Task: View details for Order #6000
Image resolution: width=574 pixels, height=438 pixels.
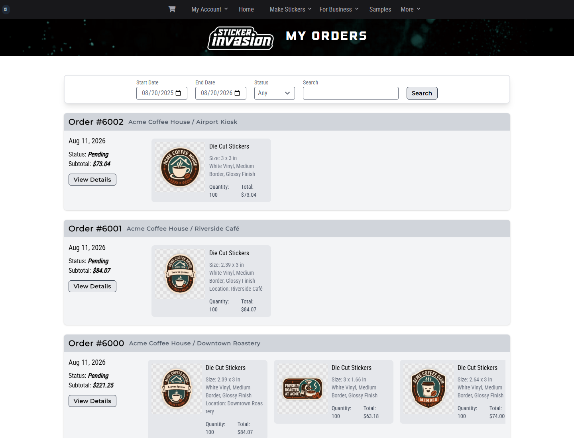Action: coord(92,401)
